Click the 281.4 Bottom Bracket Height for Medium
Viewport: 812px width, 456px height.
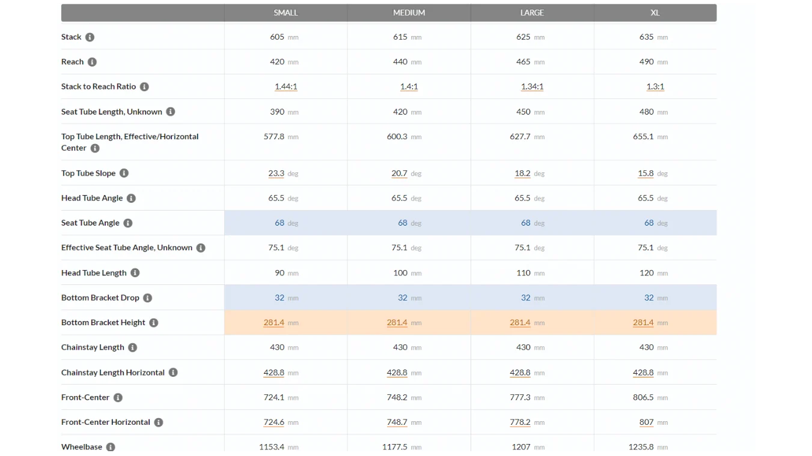[397, 323]
